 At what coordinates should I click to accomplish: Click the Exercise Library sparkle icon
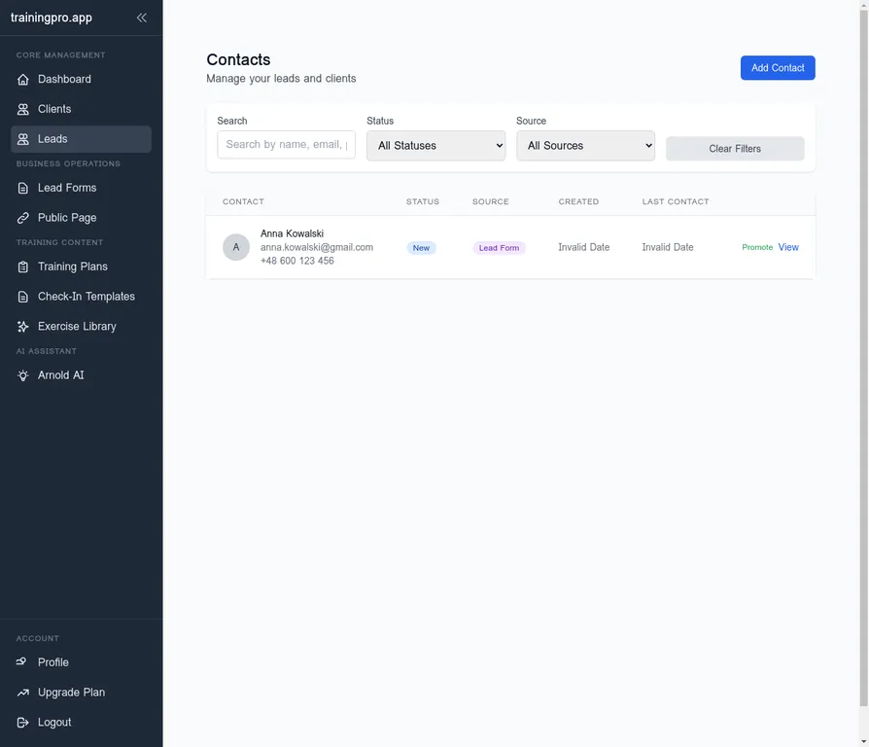[23, 327]
